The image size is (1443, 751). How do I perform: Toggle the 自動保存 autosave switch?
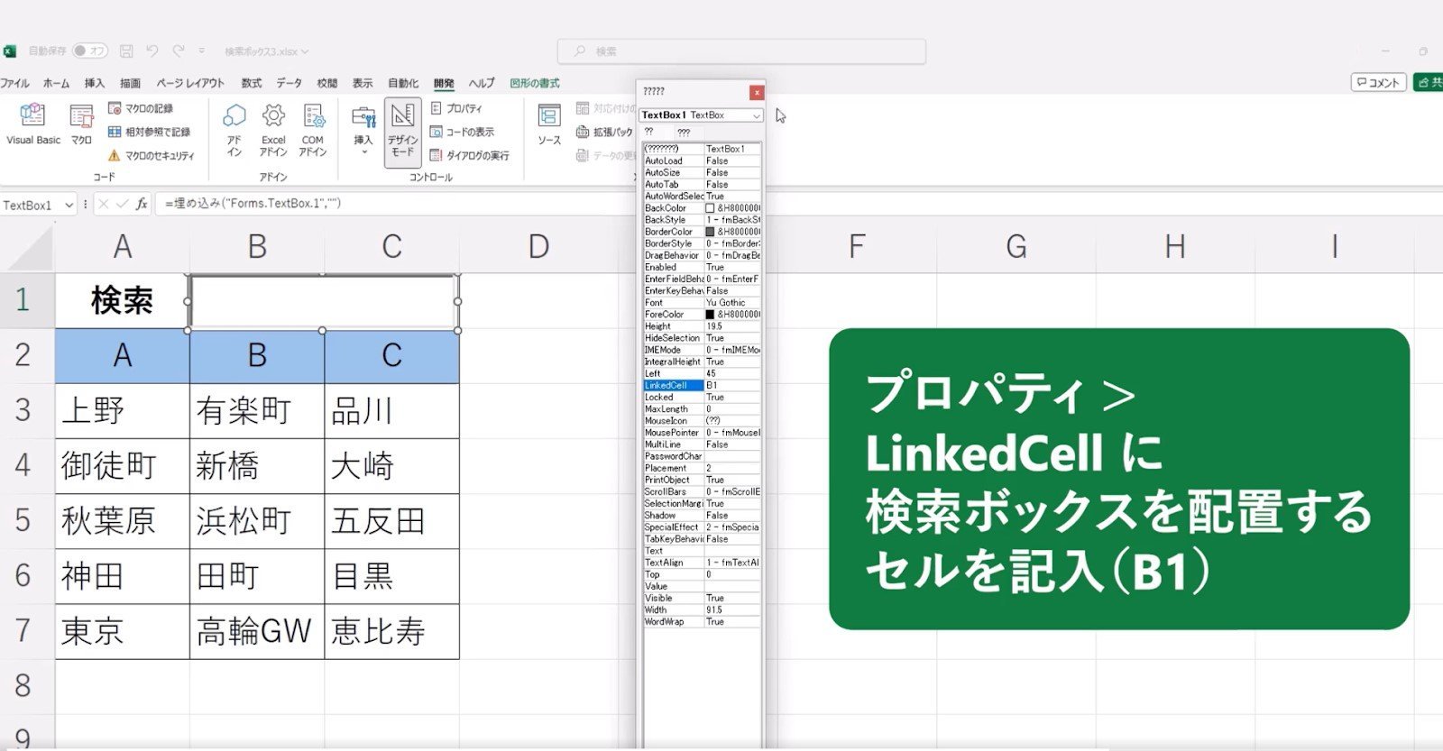[90, 51]
